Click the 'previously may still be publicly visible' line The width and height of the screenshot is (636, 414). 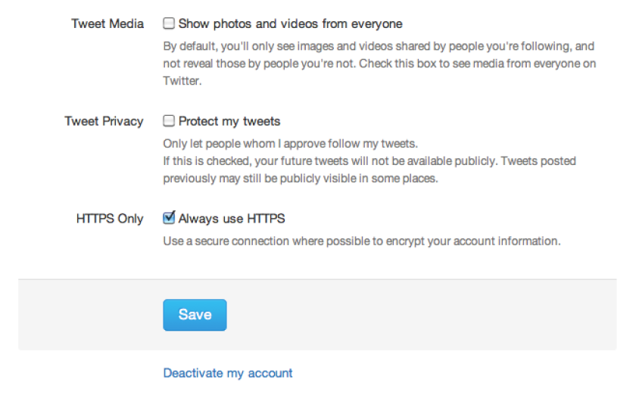[x=301, y=179]
